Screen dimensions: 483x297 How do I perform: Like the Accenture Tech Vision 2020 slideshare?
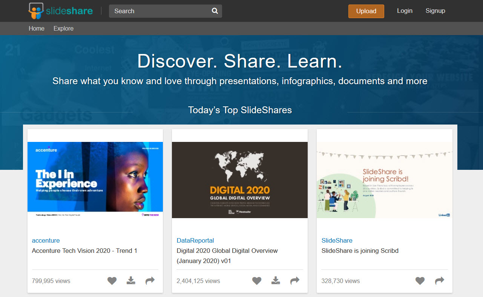pyautogui.click(x=112, y=281)
